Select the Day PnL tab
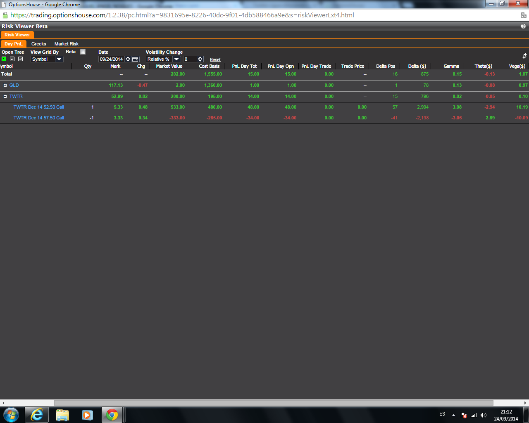Viewport: 529px width, 423px height. click(13, 44)
